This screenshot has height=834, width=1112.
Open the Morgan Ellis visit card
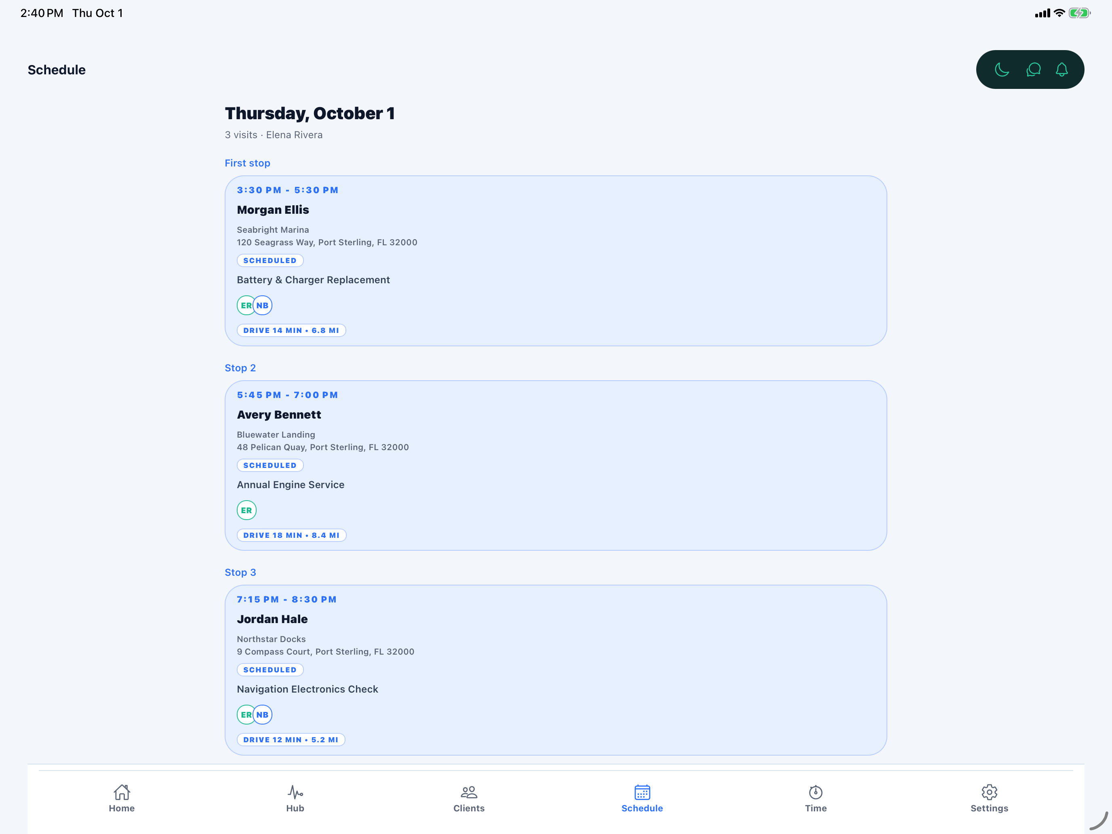coord(556,260)
